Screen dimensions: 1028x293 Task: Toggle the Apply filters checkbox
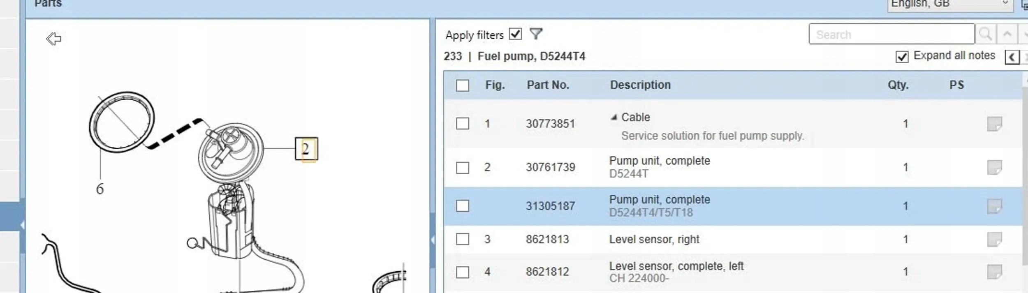tap(515, 34)
